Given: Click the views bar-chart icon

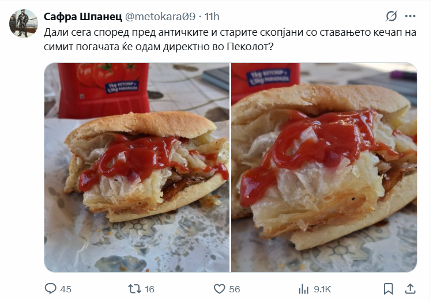Looking at the screenshot, I should [x=304, y=289].
